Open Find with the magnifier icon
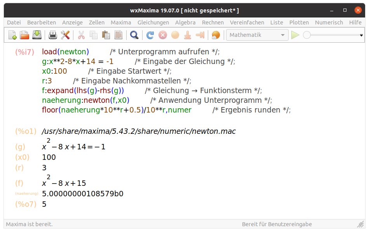Viewport: 369px width, 232px height. tap(134, 35)
